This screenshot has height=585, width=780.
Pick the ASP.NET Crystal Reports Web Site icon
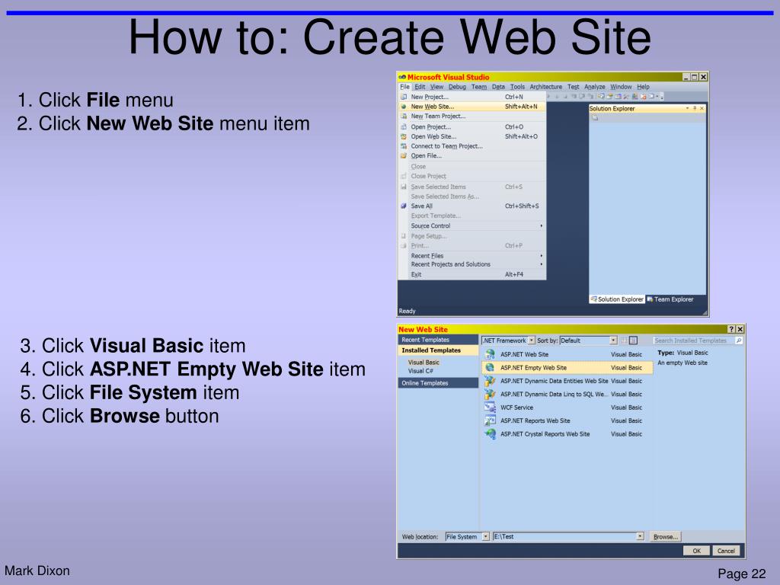point(490,433)
